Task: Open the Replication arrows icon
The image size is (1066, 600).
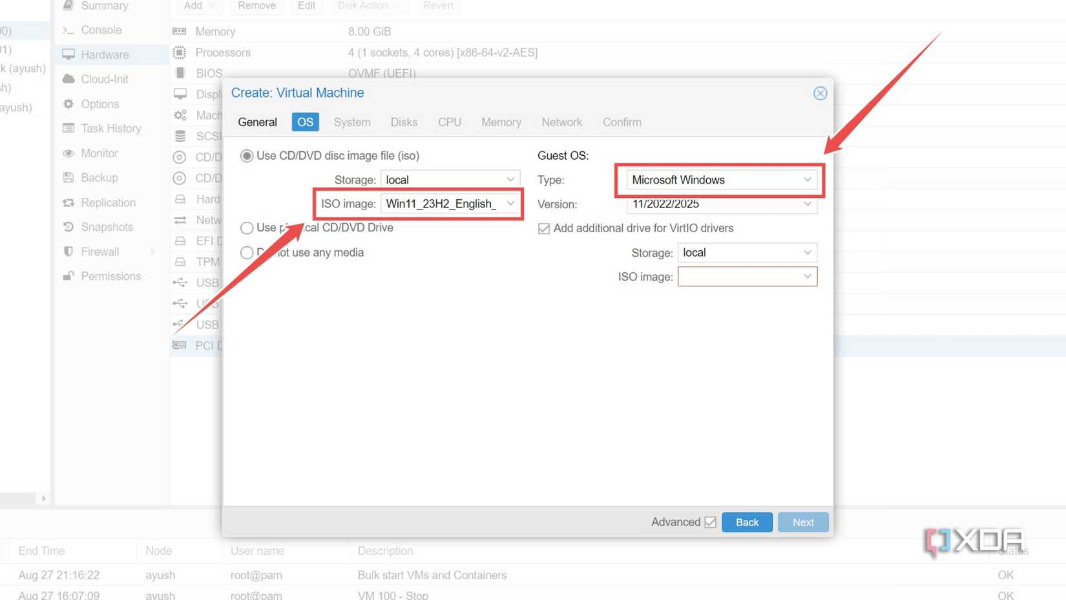Action: tap(68, 202)
